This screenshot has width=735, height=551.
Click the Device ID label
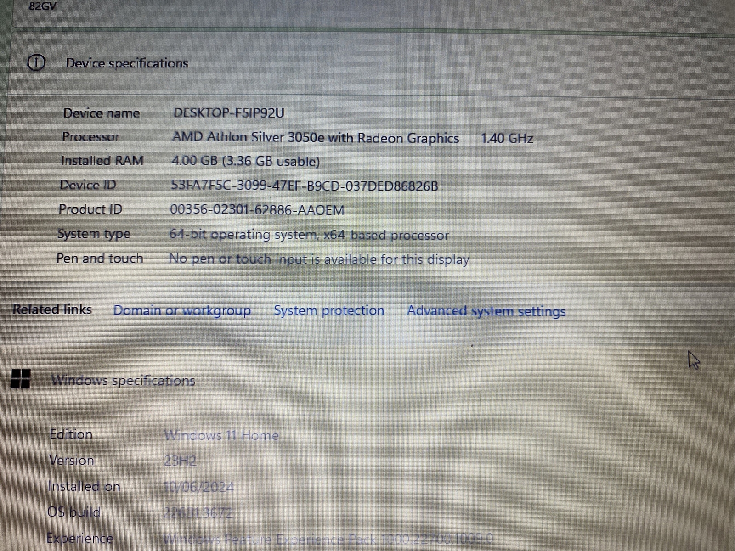click(x=88, y=185)
